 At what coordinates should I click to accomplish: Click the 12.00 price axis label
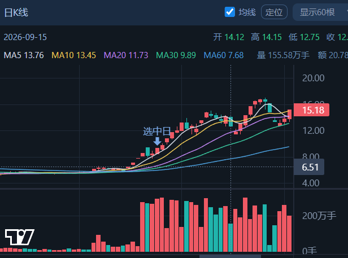tap(314, 130)
